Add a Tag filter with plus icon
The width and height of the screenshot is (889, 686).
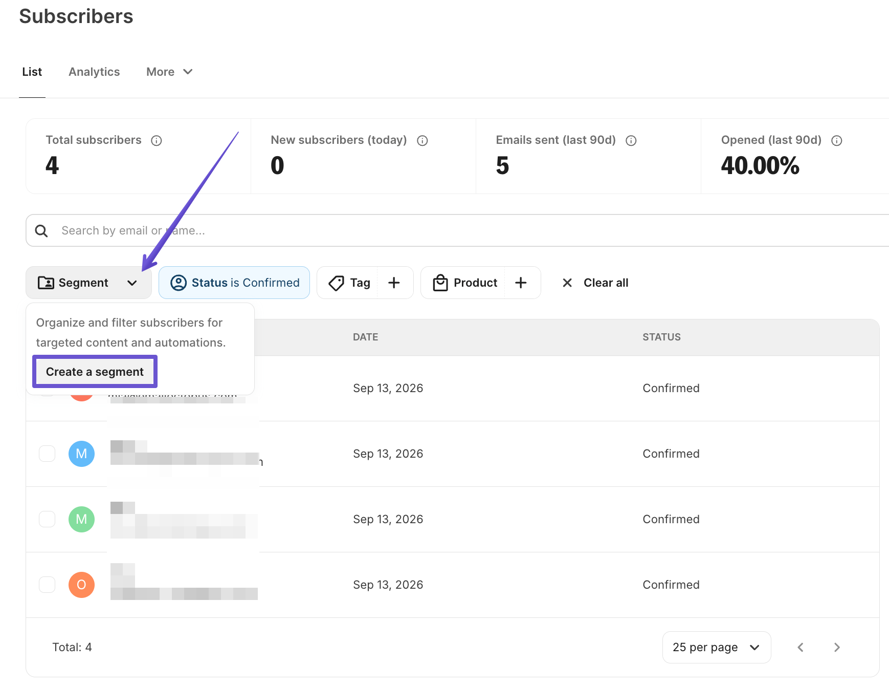[394, 283]
